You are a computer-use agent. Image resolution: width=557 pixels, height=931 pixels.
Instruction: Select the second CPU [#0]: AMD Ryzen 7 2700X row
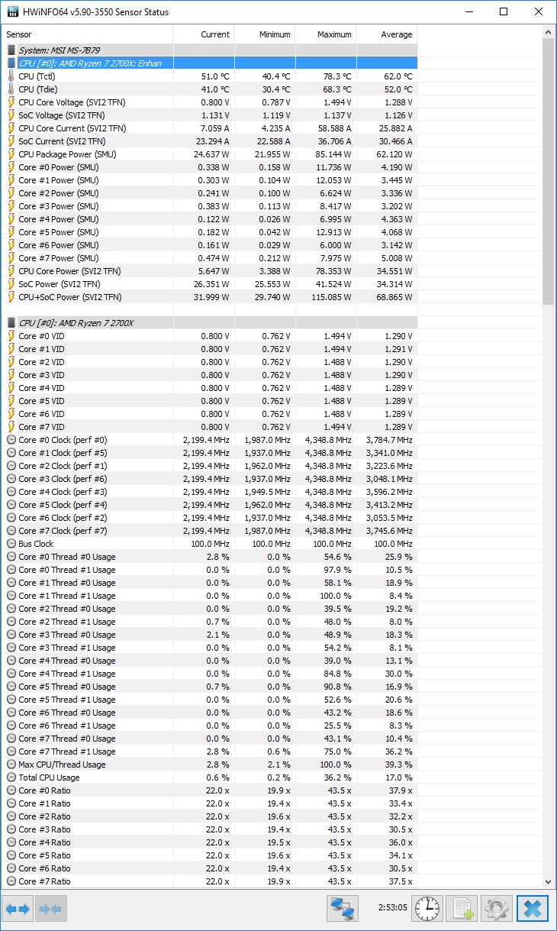coord(210,323)
